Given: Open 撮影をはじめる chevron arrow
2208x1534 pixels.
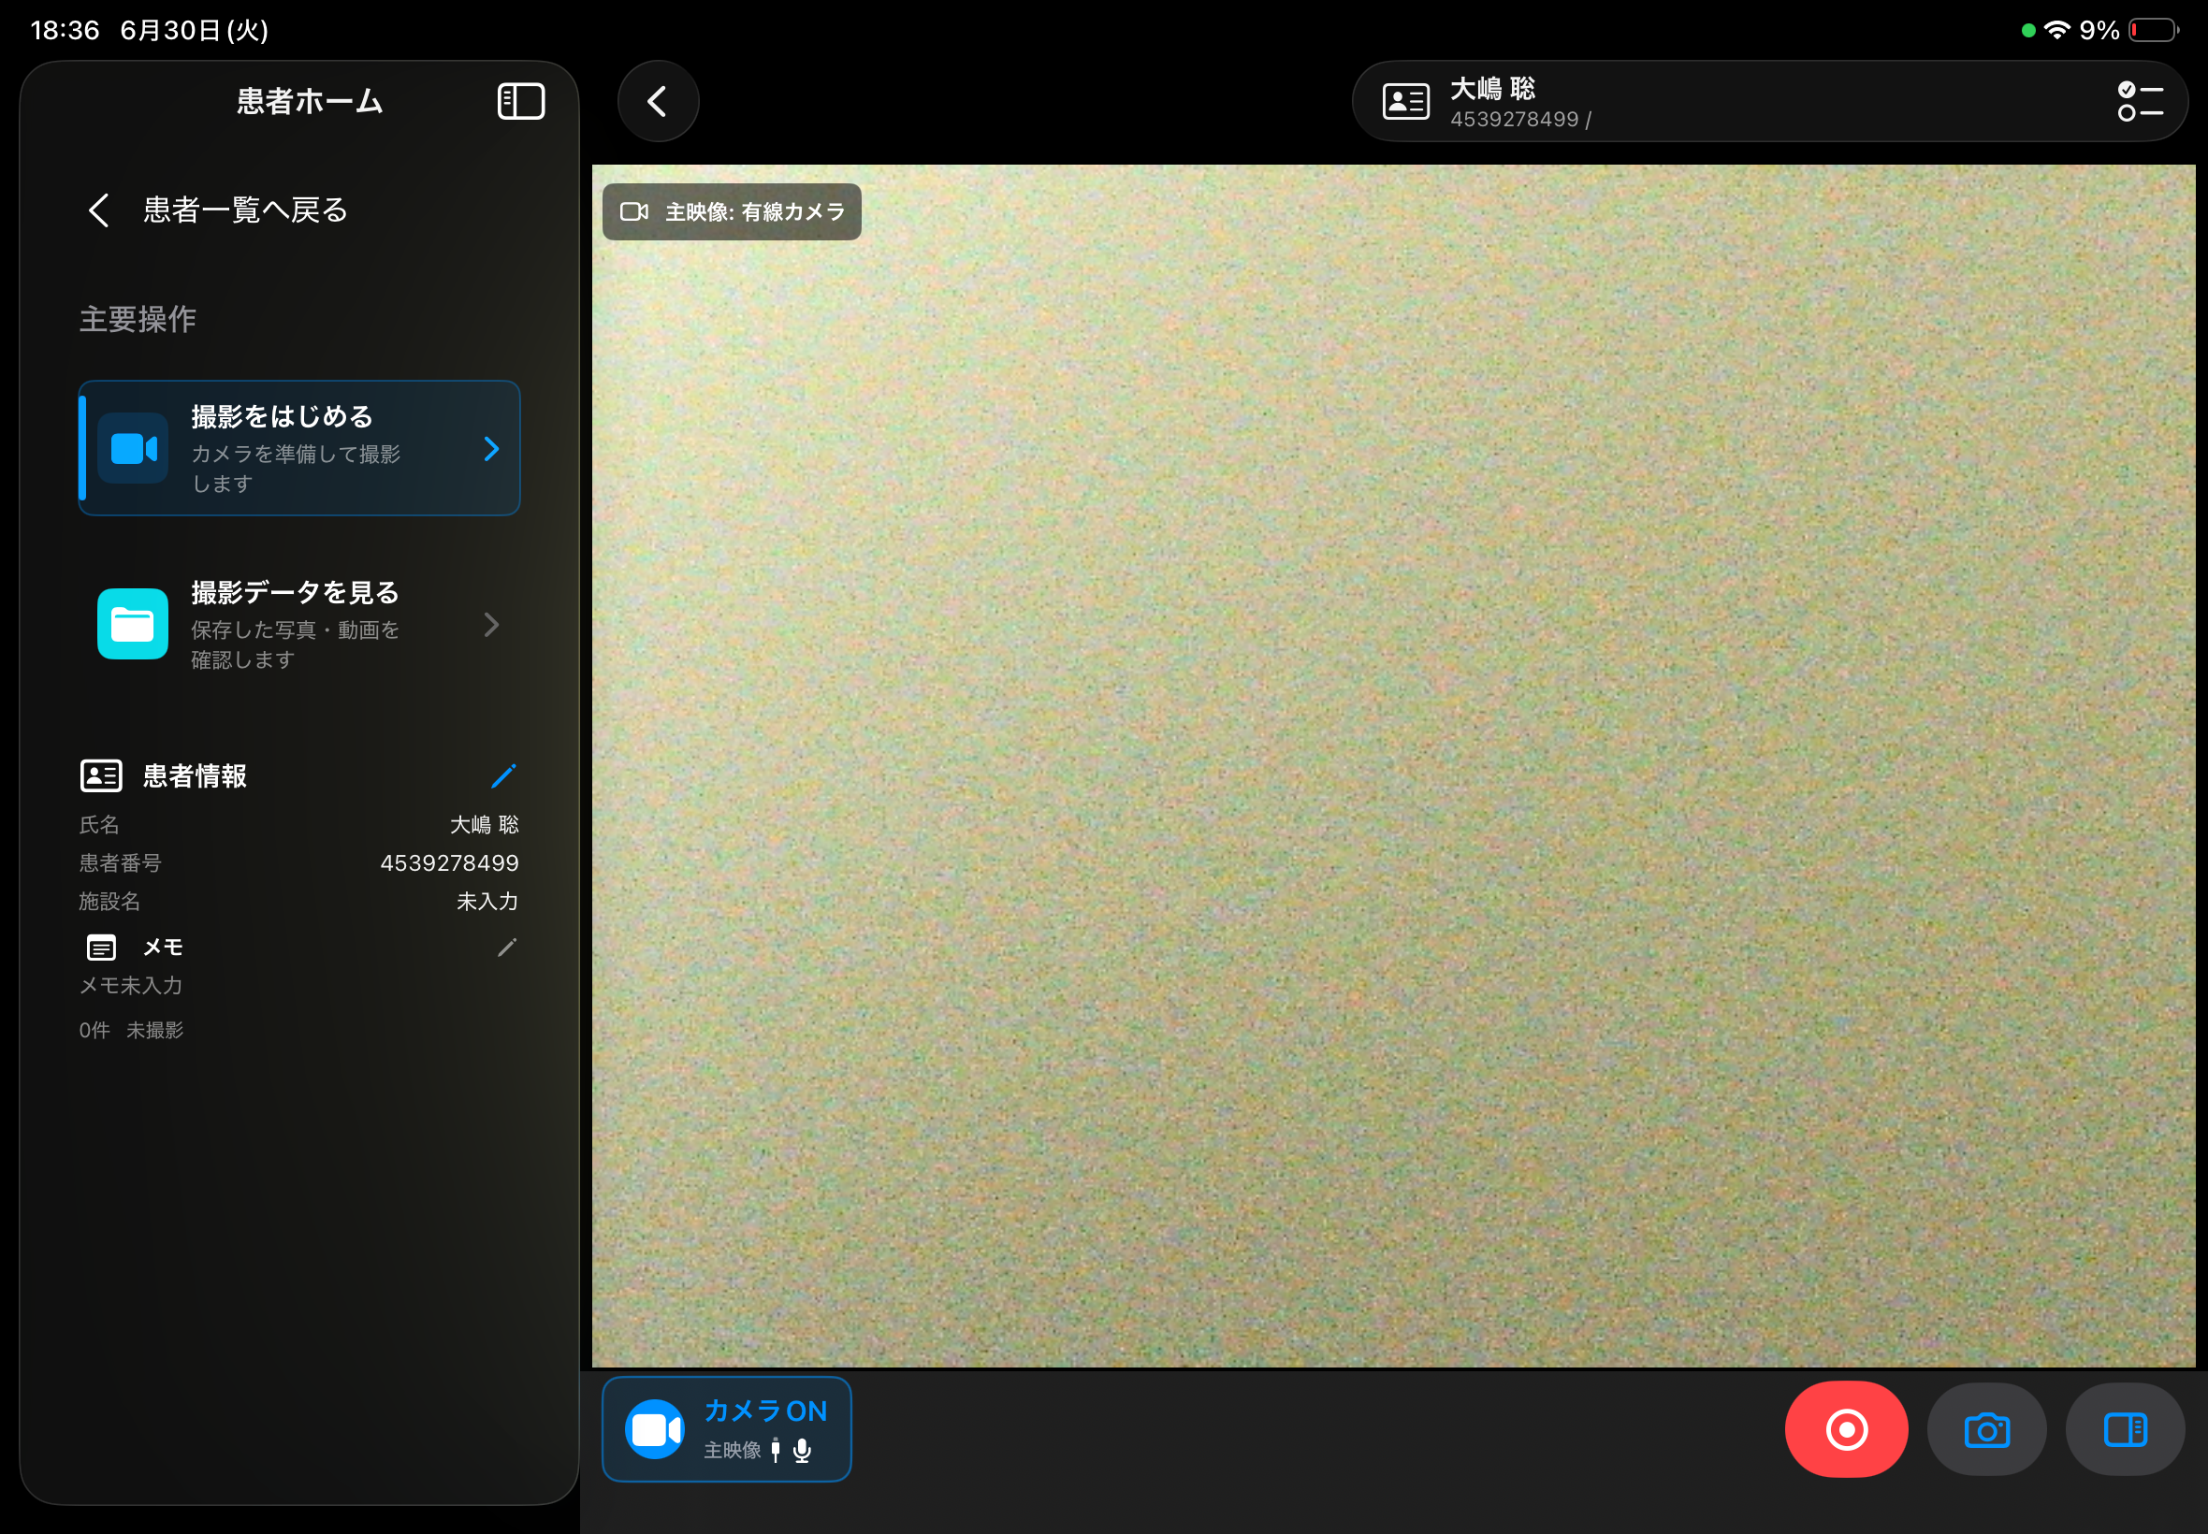Looking at the screenshot, I should [x=491, y=449].
